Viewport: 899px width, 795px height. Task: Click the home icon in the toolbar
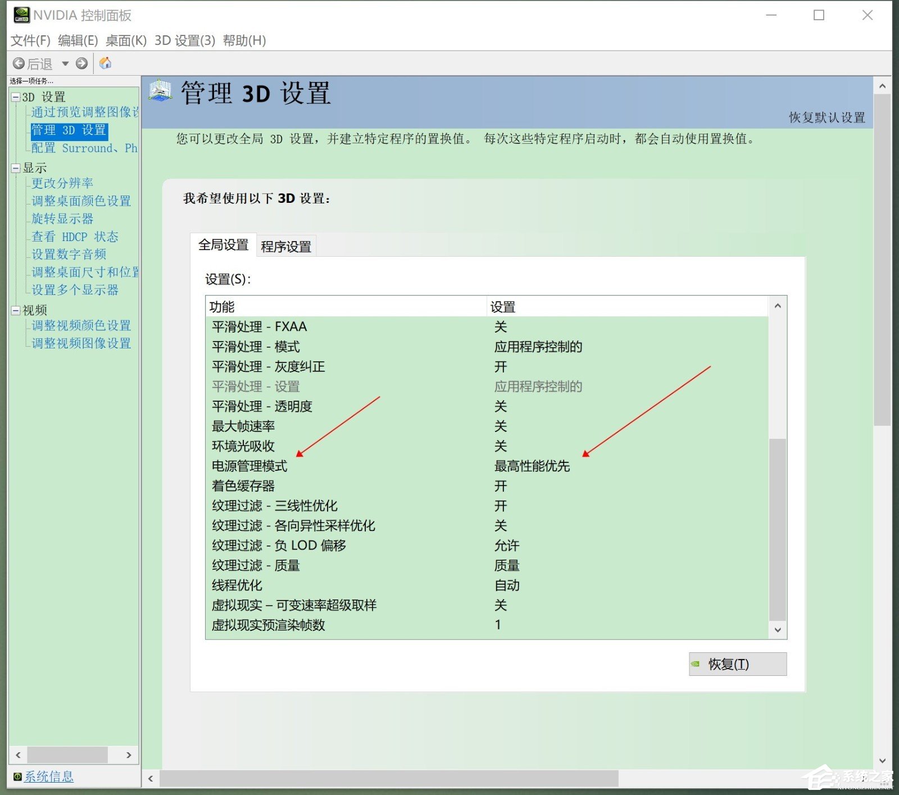click(x=105, y=63)
